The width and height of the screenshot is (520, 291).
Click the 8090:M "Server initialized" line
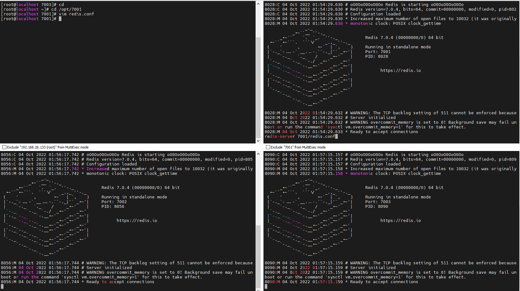click(330, 268)
